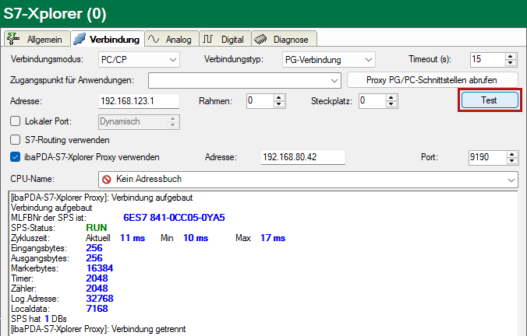Click the Max cycle time 17 ms
The image size is (527, 336).
(x=273, y=238)
